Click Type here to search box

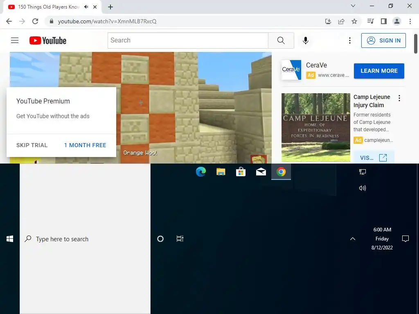tap(85, 239)
